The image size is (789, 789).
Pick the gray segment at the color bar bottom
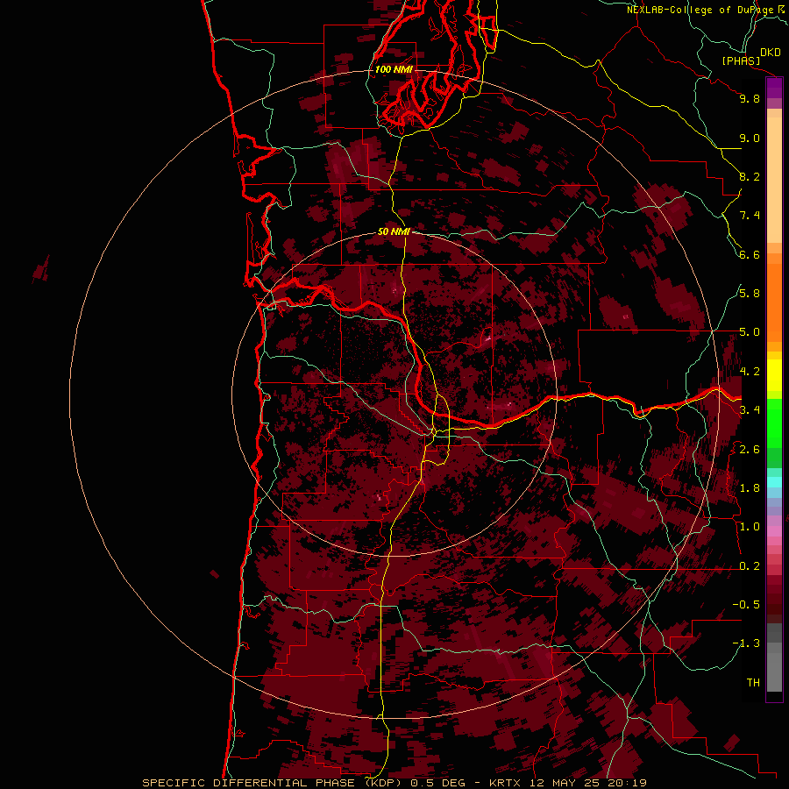pyautogui.click(x=774, y=672)
